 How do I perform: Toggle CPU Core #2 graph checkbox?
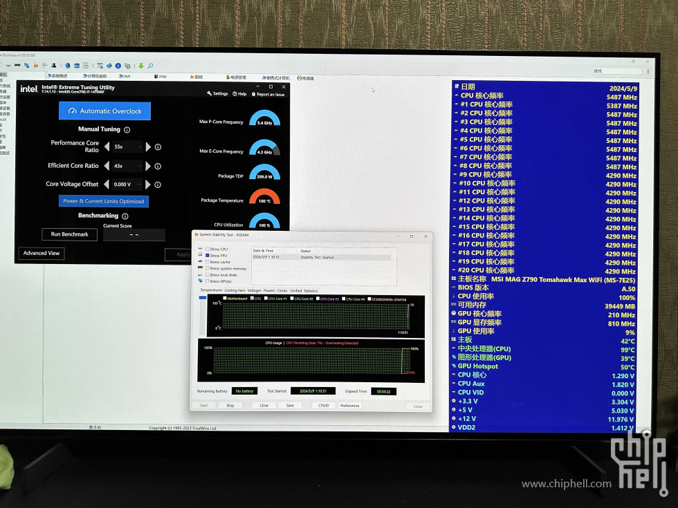point(292,299)
